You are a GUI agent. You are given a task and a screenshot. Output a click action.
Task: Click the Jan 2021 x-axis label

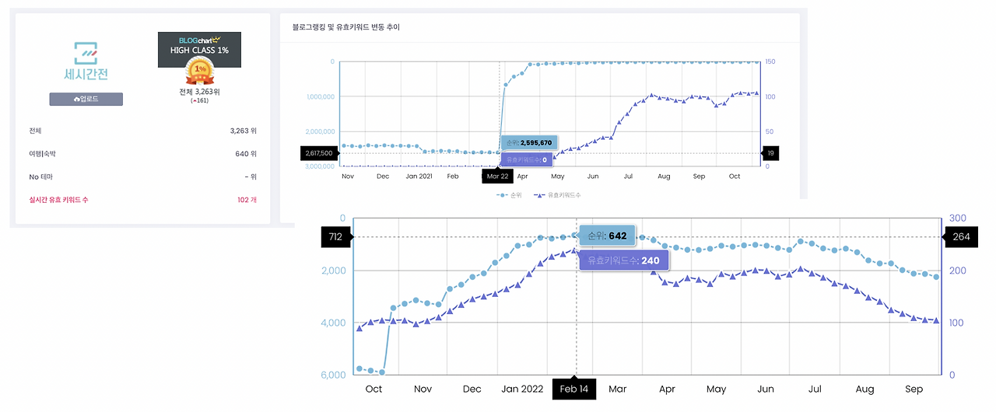click(x=419, y=176)
